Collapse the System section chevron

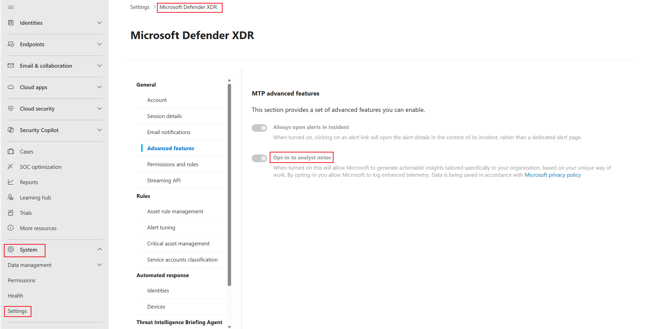click(100, 250)
